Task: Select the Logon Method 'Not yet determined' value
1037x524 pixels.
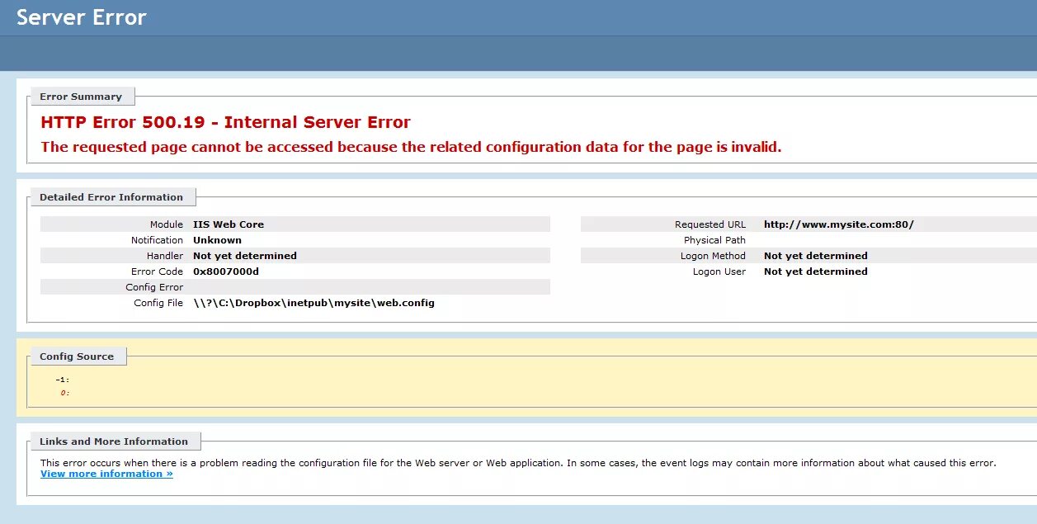Action: 816,256
